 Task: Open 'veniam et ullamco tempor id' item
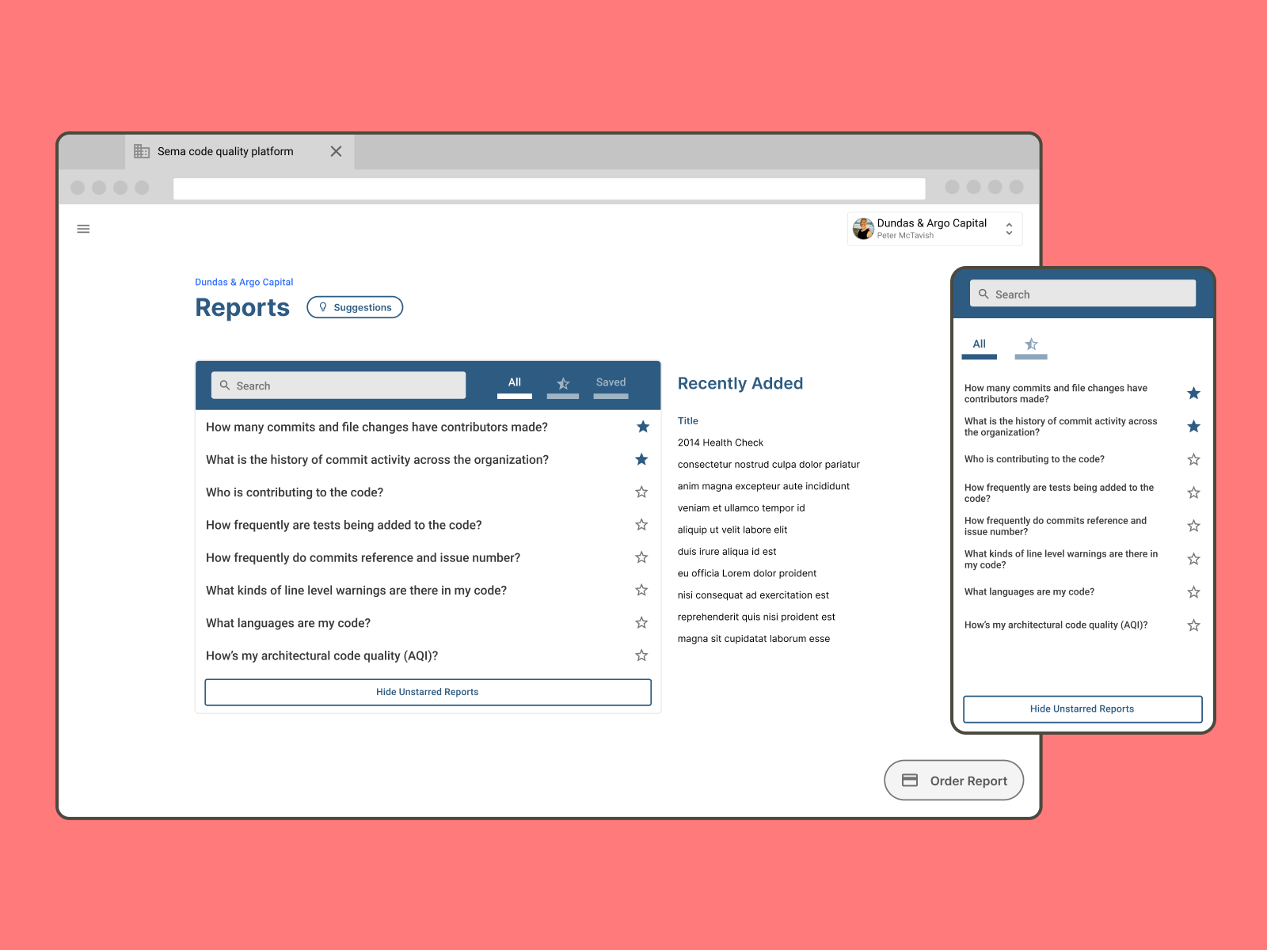[741, 508]
